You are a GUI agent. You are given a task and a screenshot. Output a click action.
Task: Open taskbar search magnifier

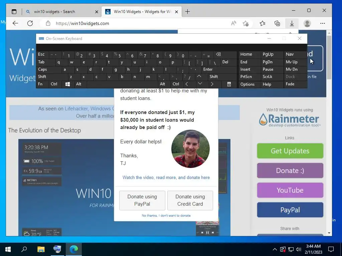click(24, 249)
